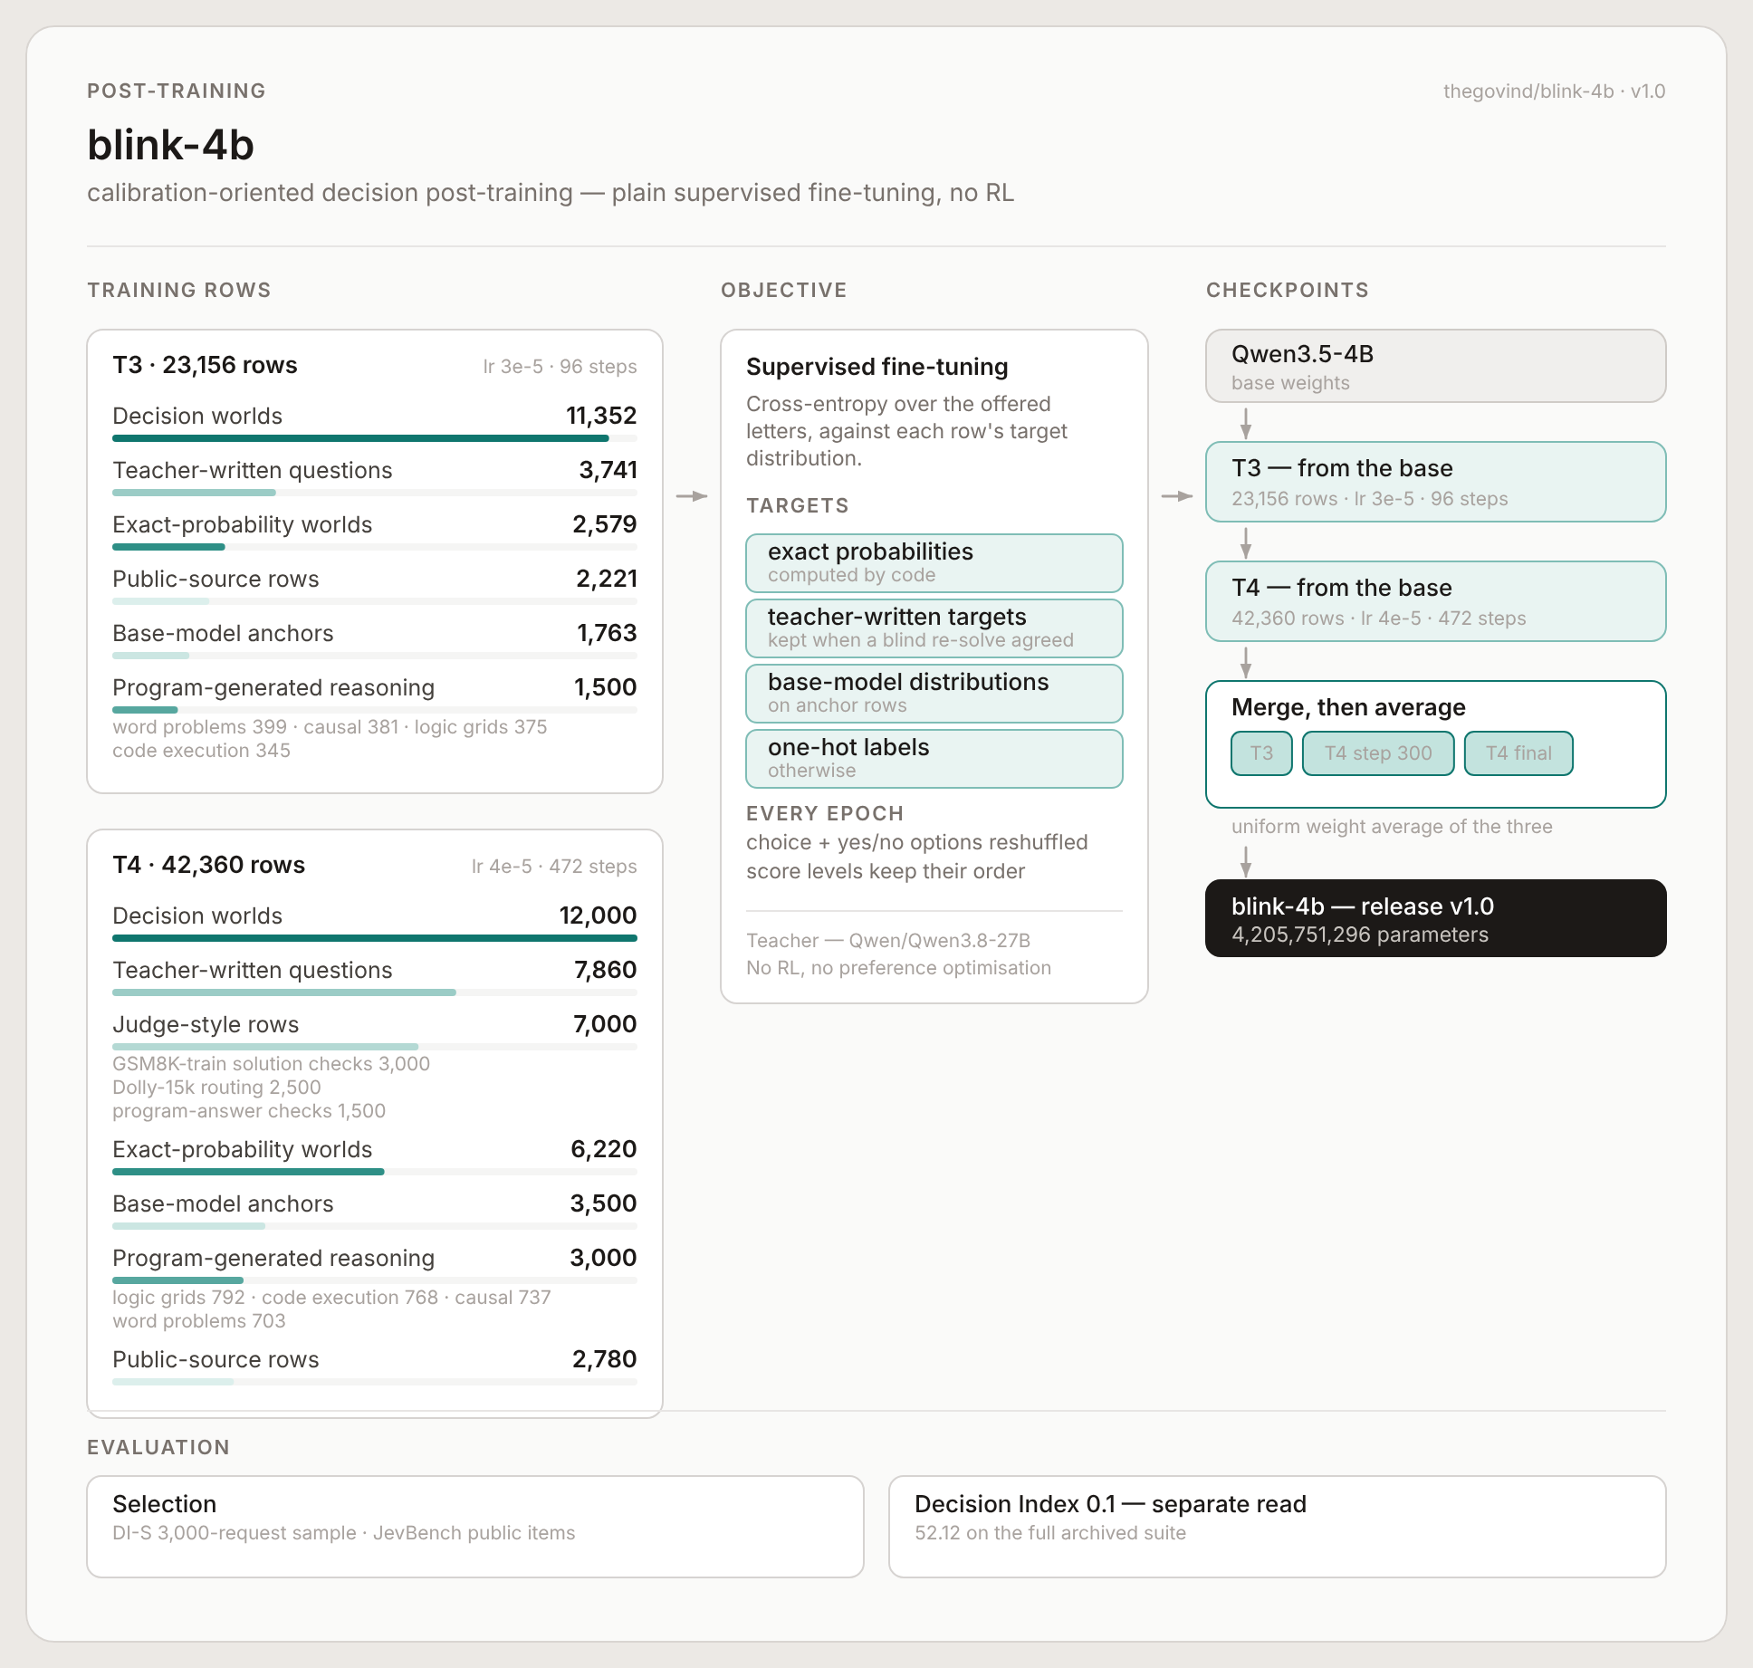Click the "Merge, then average" heading
1753x1668 pixels.
tap(1348, 707)
